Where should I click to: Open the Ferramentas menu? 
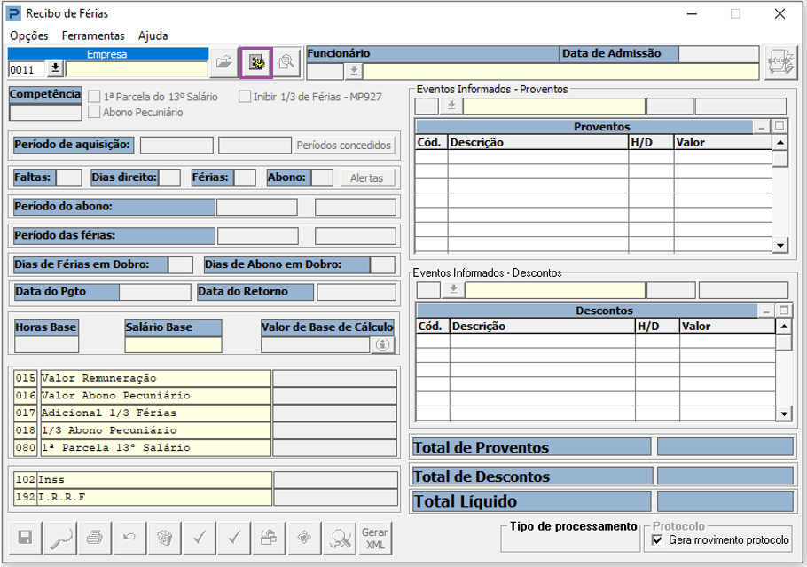click(x=93, y=35)
